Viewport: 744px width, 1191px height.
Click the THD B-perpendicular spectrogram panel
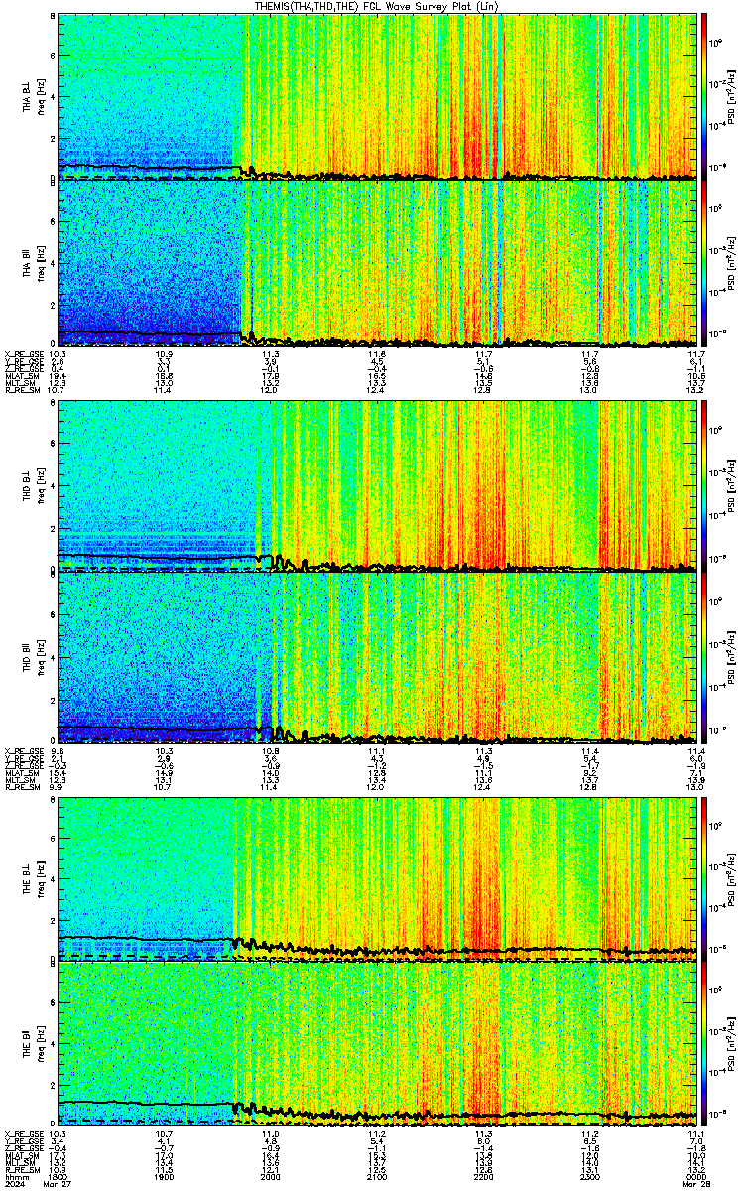[x=377, y=485]
